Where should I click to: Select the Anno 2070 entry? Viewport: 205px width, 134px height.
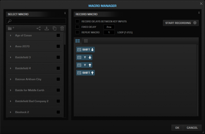(x=22, y=46)
